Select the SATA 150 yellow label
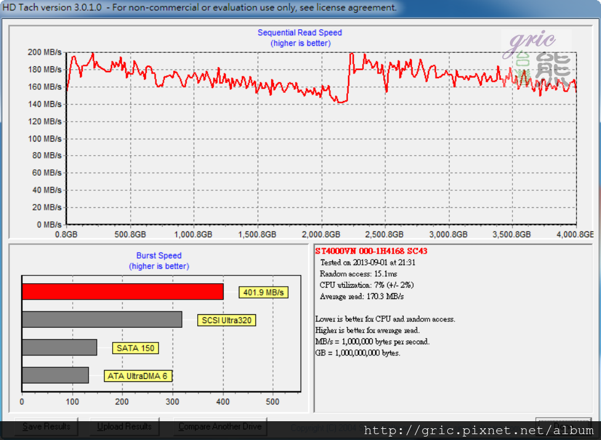 [x=136, y=348]
